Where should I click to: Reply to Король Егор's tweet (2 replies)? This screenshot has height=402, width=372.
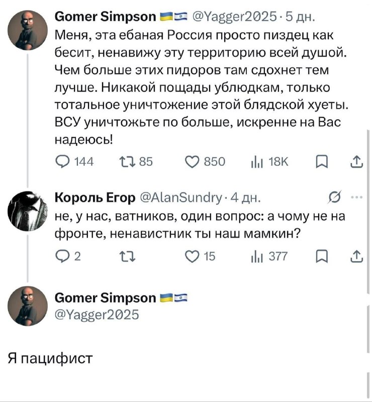tap(68, 256)
